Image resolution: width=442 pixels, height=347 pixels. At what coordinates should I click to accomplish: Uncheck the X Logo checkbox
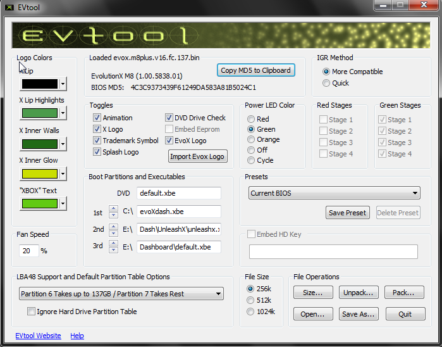tap(97, 129)
